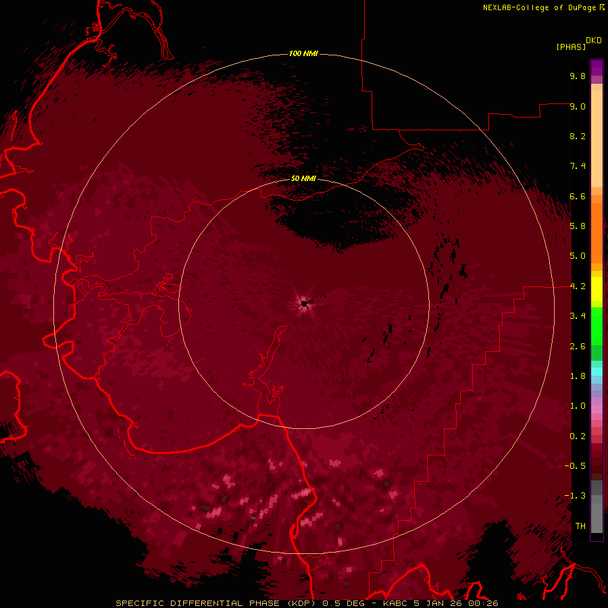This screenshot has height=608, width=608.
Task: Click the 9.8 value on the color scale
Action: click(578, 76)
